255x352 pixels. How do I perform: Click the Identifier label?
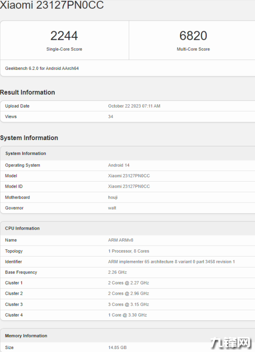13,262
